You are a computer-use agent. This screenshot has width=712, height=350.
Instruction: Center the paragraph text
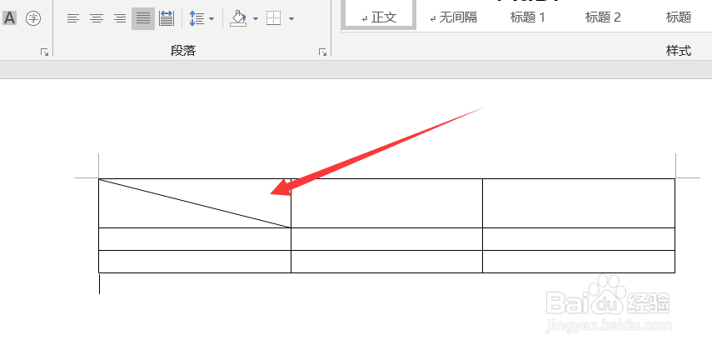coord(97,18)
